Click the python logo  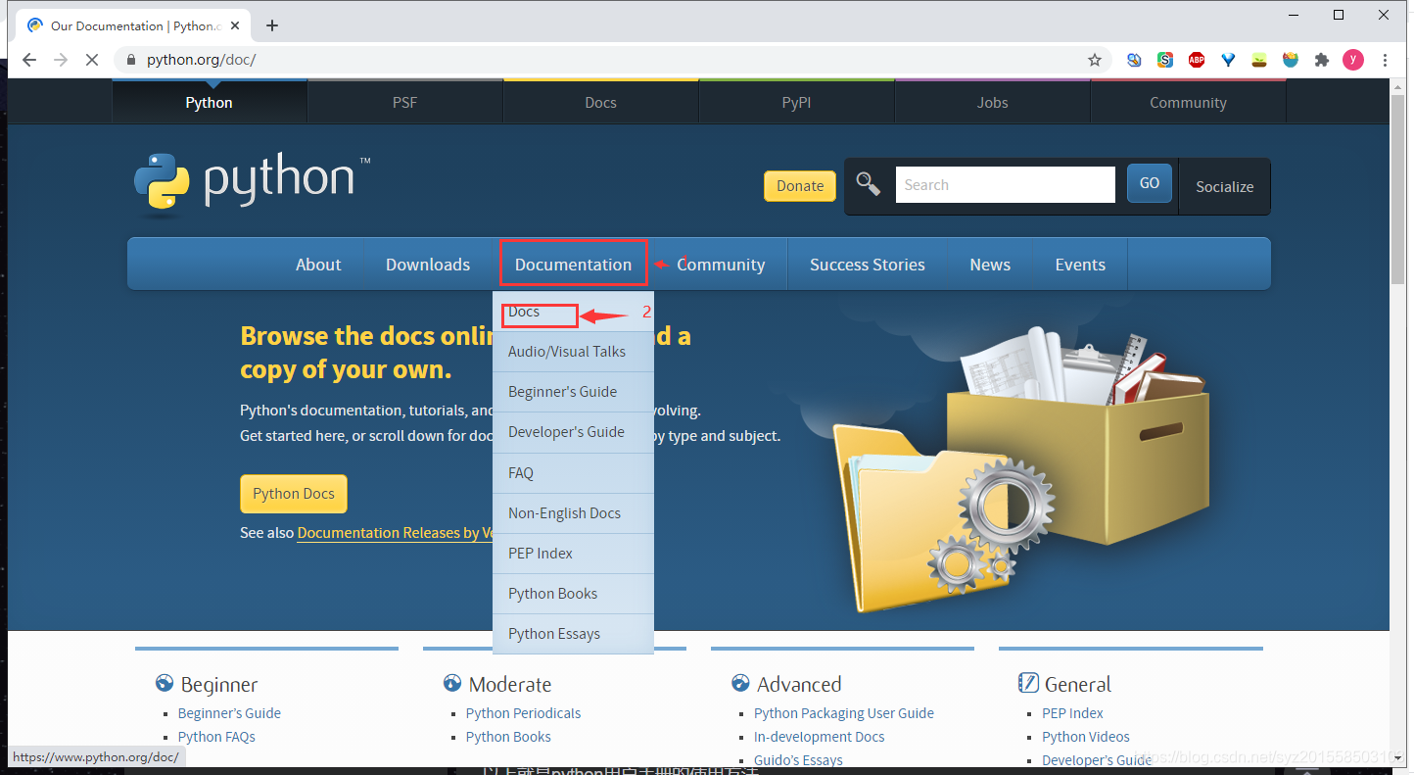pyautogui.click(x=253, y=184)
